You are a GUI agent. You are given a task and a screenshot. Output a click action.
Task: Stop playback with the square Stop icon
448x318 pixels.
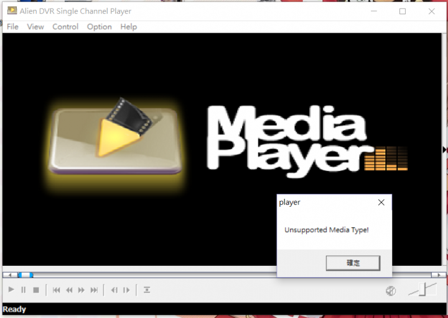pos(36,290)
